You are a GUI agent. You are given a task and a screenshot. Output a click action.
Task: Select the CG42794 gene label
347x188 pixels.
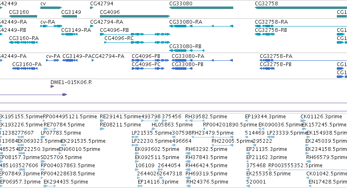point(102,4)
